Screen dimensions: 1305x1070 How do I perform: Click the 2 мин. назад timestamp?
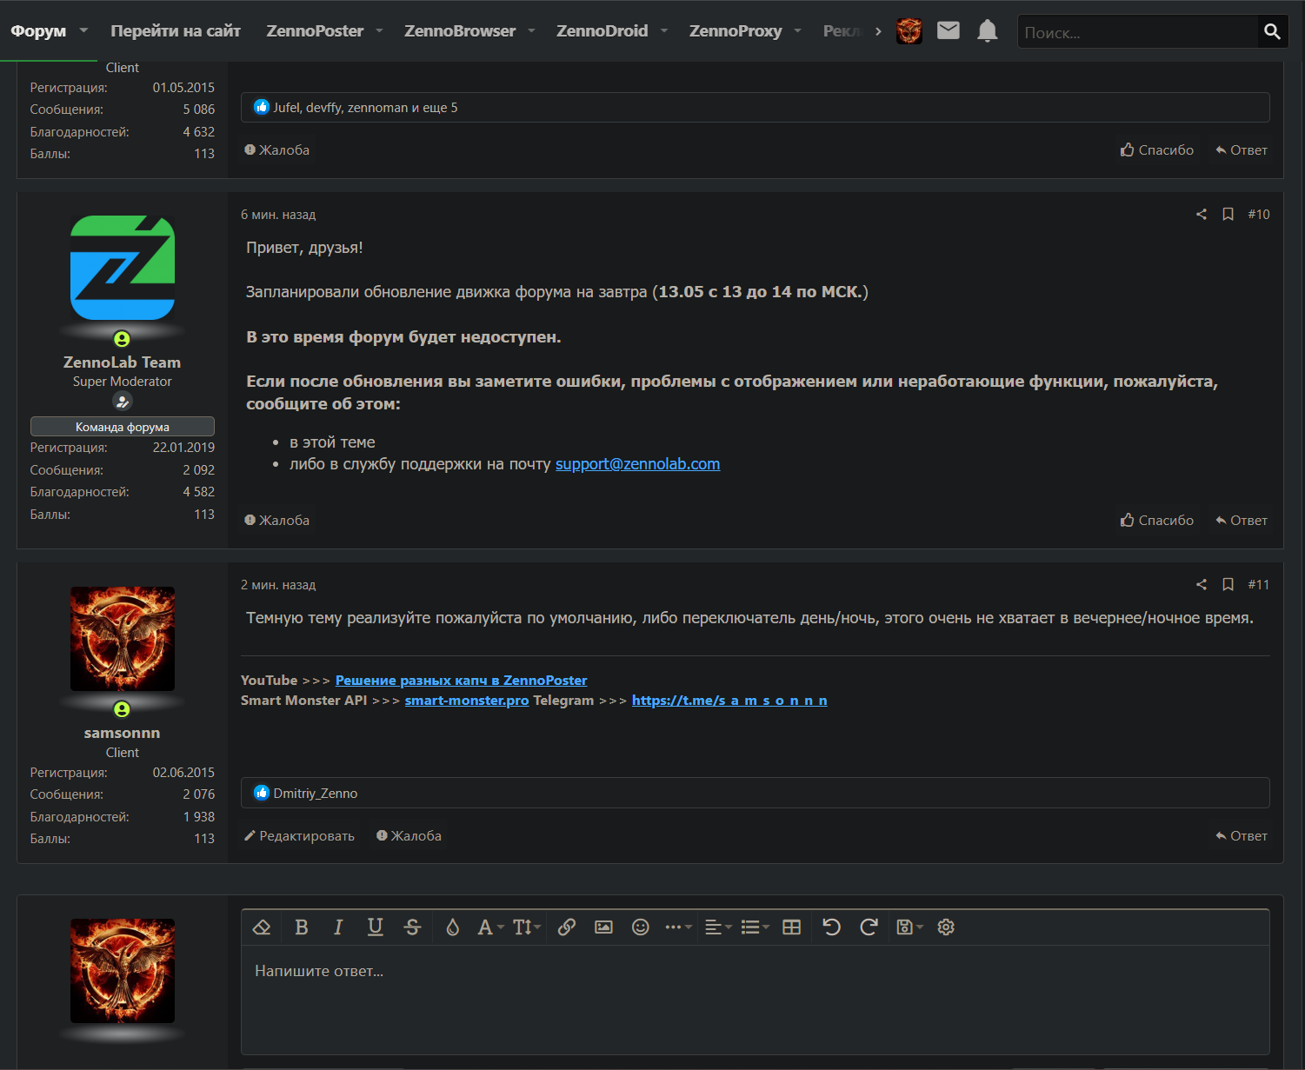pos(278,584)
